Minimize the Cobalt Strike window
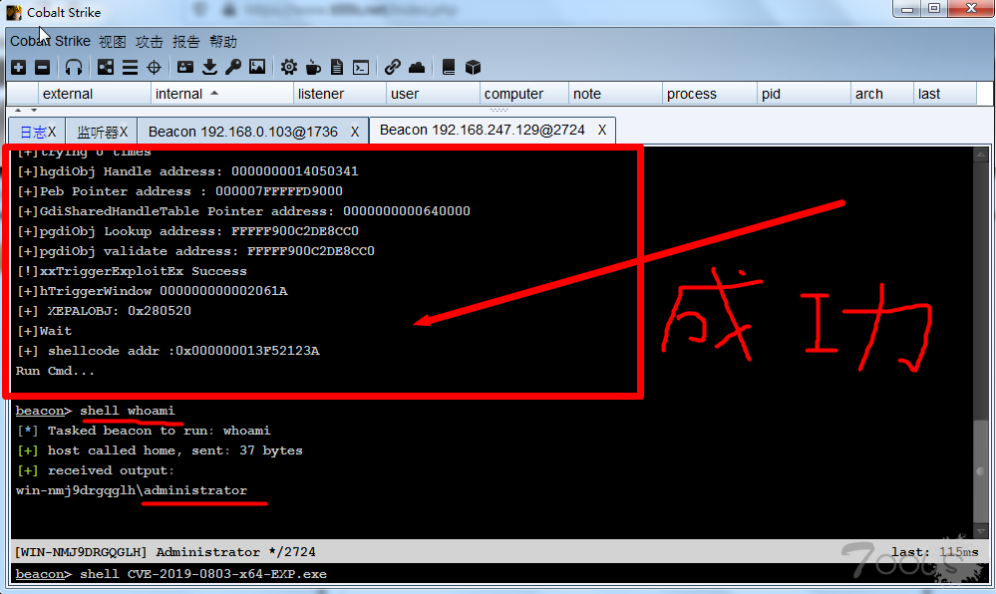This screenshot has height=594, width=996. click(906, 9)
